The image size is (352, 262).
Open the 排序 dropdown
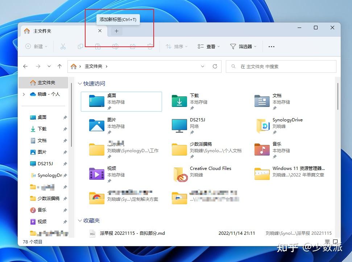176,46
